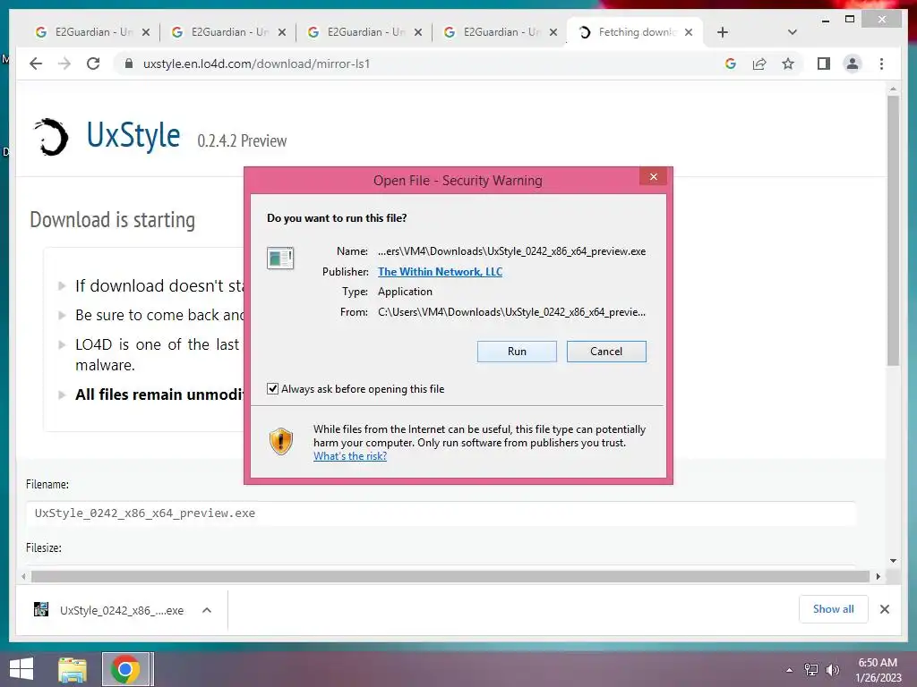Close the downloads bar
The image size is (917, 687).
(884, 609)
